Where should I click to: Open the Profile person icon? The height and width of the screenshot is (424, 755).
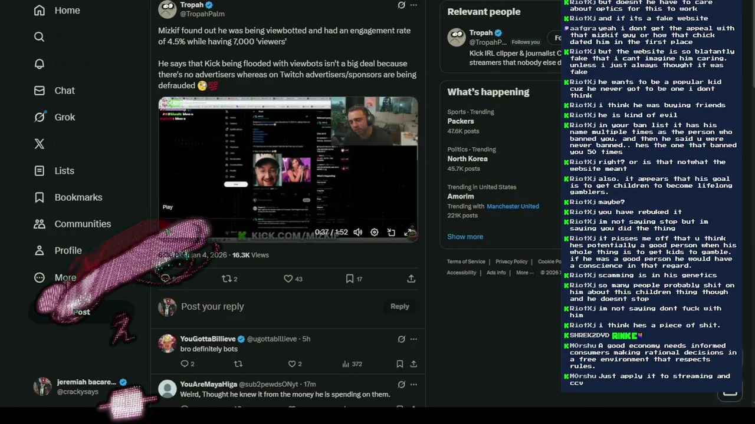[x=40, y=250]
